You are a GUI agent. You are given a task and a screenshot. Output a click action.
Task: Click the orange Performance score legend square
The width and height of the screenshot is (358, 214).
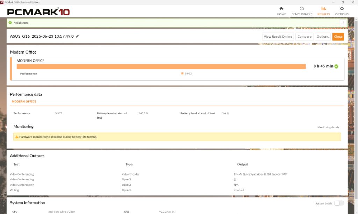[x=182, y=74]
